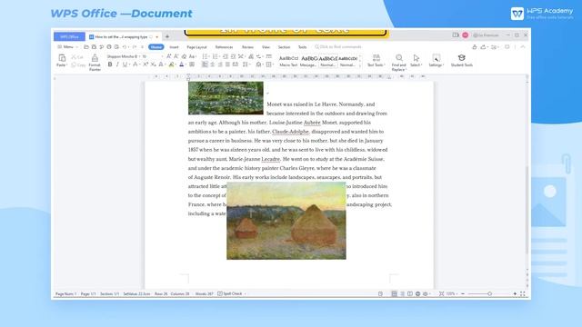Align text left

tap(205, 64)
